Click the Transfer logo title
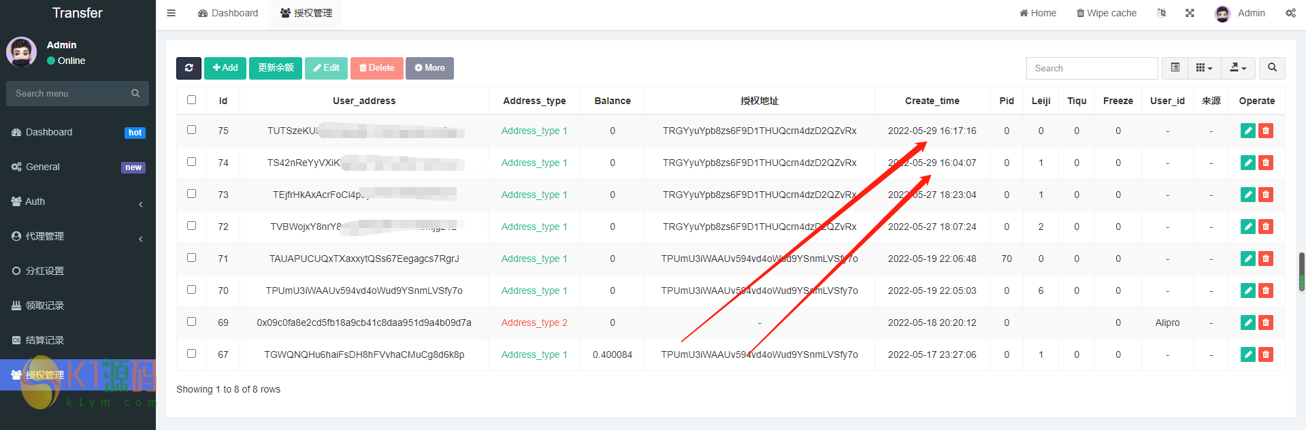The height and width of the screenshot is (430, 1306). 78,13
